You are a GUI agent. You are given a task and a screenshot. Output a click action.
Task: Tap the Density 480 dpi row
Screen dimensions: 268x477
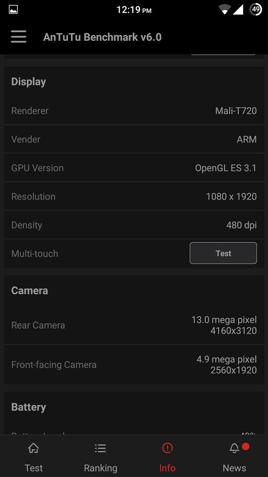click(134, 225)
